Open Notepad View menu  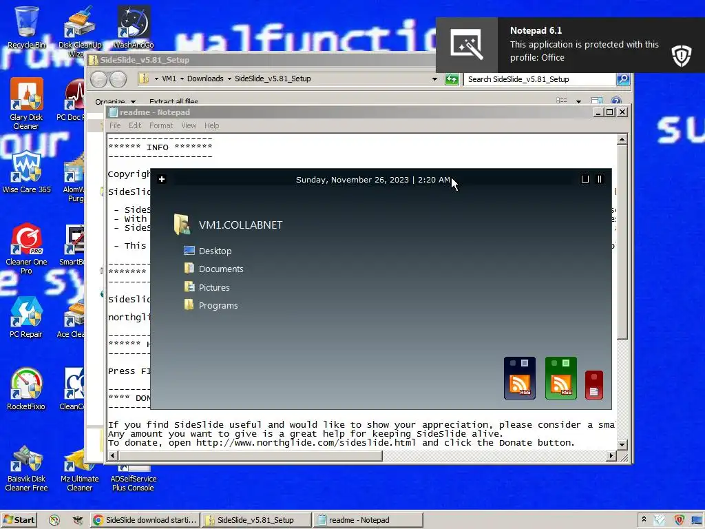coord(189,125)
